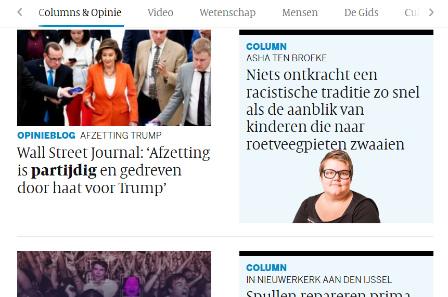Click the right chevron in the tab bar
Viewport: 448px width, 297px height.
pos(431,12)
